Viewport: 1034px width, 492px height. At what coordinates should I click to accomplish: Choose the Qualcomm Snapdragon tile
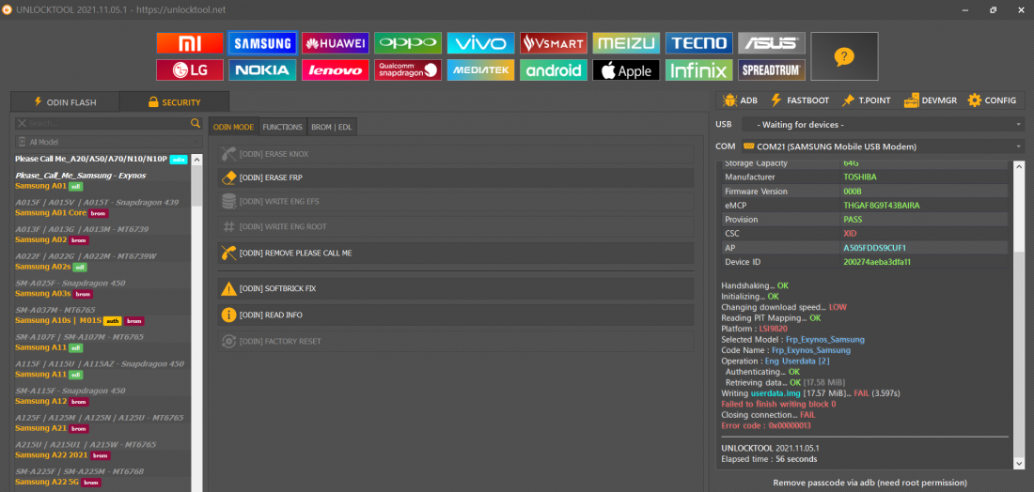408,69
